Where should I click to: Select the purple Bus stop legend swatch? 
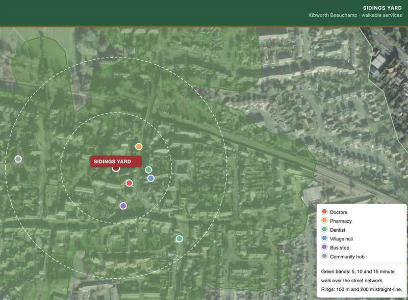click(324, 247)
